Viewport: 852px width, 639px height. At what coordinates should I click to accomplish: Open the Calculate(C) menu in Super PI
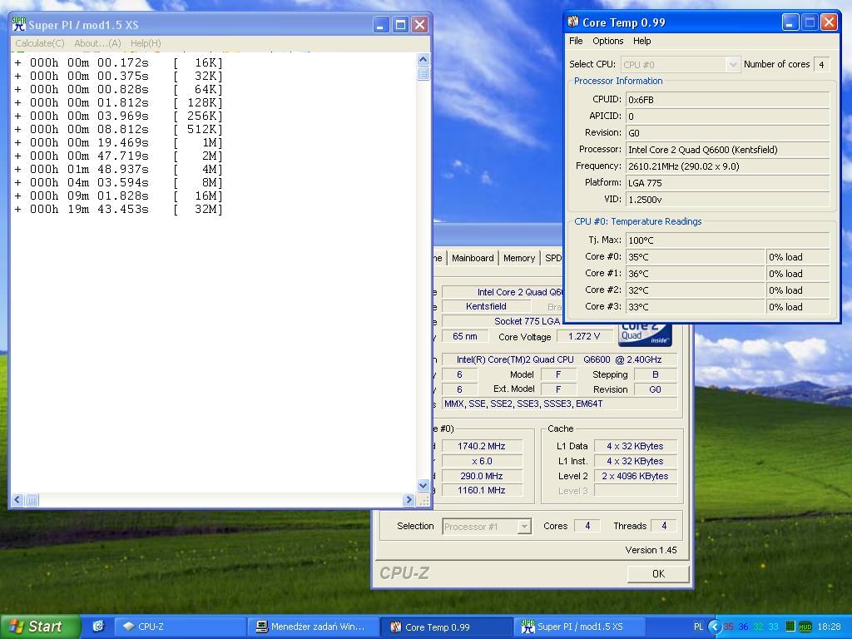pyautogui.click(x=39, y=43)
